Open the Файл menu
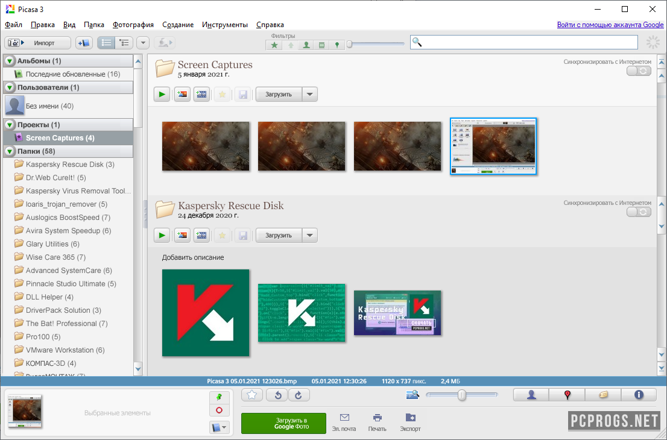 coord(14,25)
